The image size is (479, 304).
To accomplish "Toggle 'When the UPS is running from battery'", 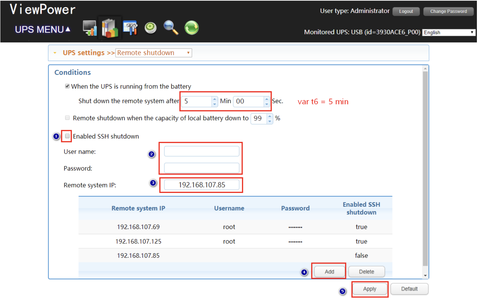I will click(67, 86).
